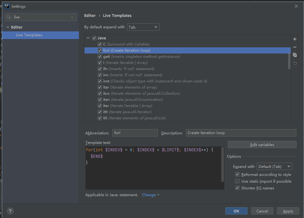Open Edit variables dialog

click(x=262, y=145)
